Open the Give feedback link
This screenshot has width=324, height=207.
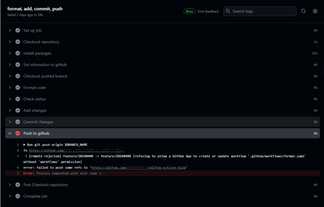click(208, 11)
